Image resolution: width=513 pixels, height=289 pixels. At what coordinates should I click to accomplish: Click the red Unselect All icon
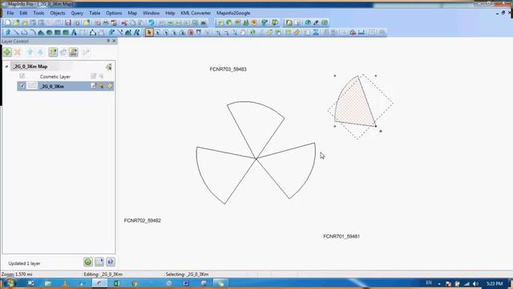(191, 32)
